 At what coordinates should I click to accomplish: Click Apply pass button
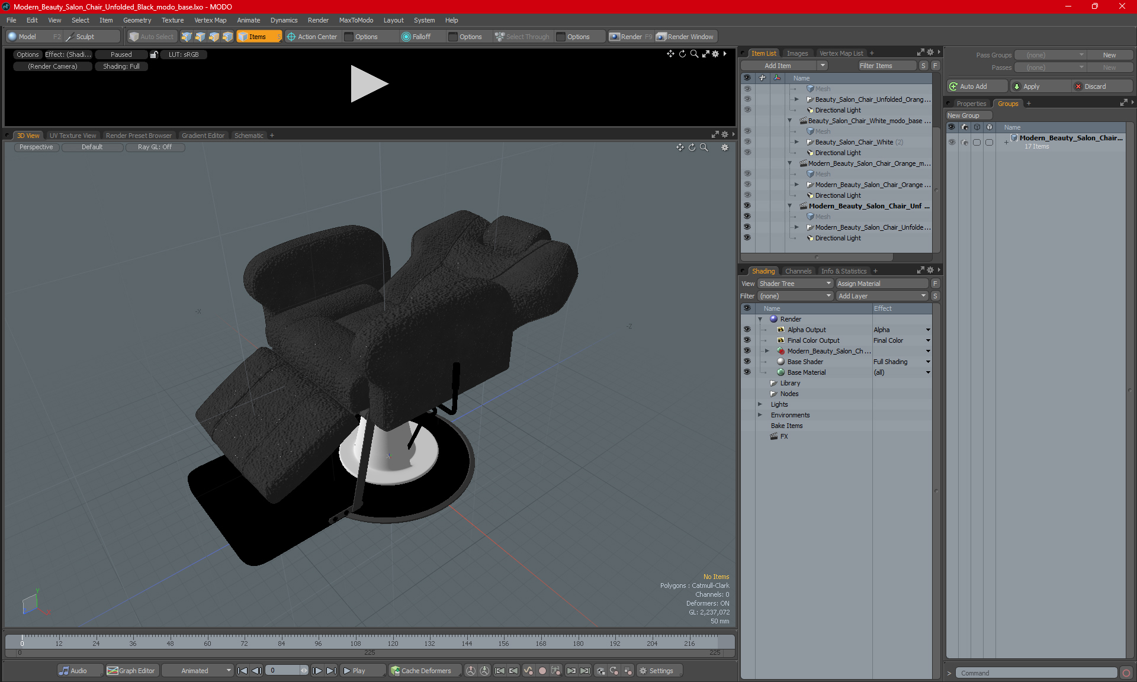click(x=1040, y=86)
